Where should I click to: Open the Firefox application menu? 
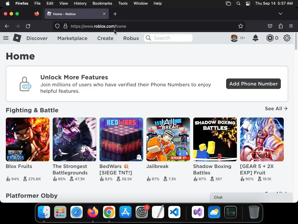pos(291,26)
